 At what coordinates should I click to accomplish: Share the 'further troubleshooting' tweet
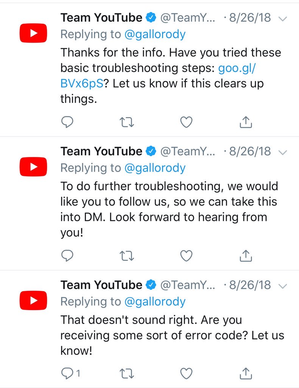pyautogui.click(x=246, y=255)
